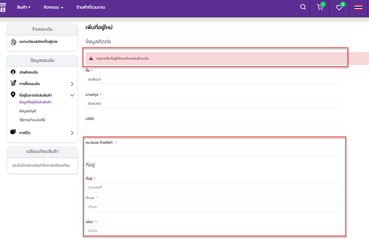Click the หมายเลขโทรศัพท์ phone input field

(x=214, y=152)
